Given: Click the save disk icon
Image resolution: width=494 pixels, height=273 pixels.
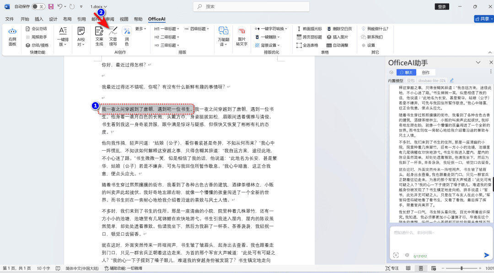Looking at the screenshot, I should pyautogui.click(x=51, y=6).
